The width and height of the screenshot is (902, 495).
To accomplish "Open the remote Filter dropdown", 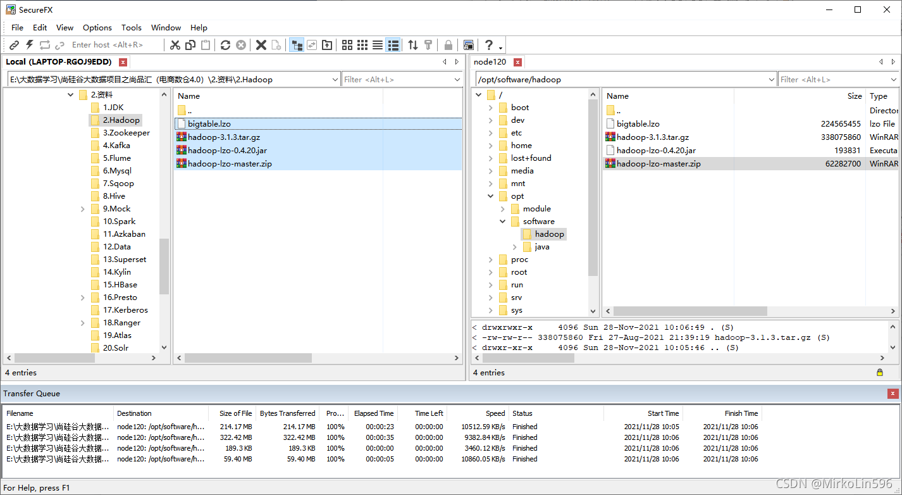I will 894,80.
